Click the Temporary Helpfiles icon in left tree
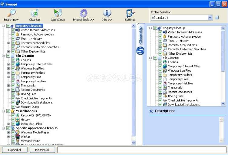 click(18, 81)
